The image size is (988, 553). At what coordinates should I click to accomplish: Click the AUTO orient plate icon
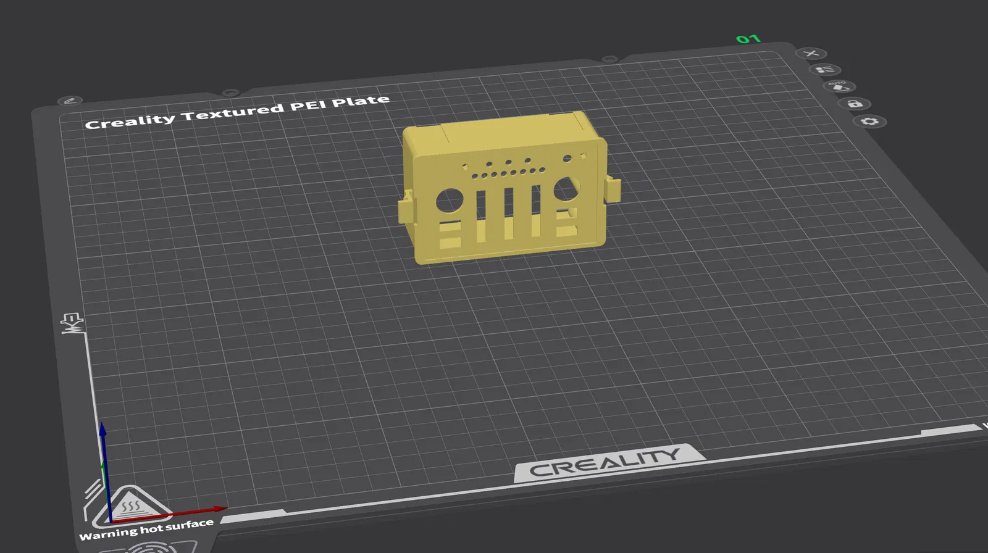click(839, 86)
